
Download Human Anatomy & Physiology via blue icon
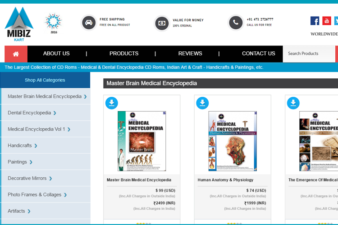[x=202, y=103]
